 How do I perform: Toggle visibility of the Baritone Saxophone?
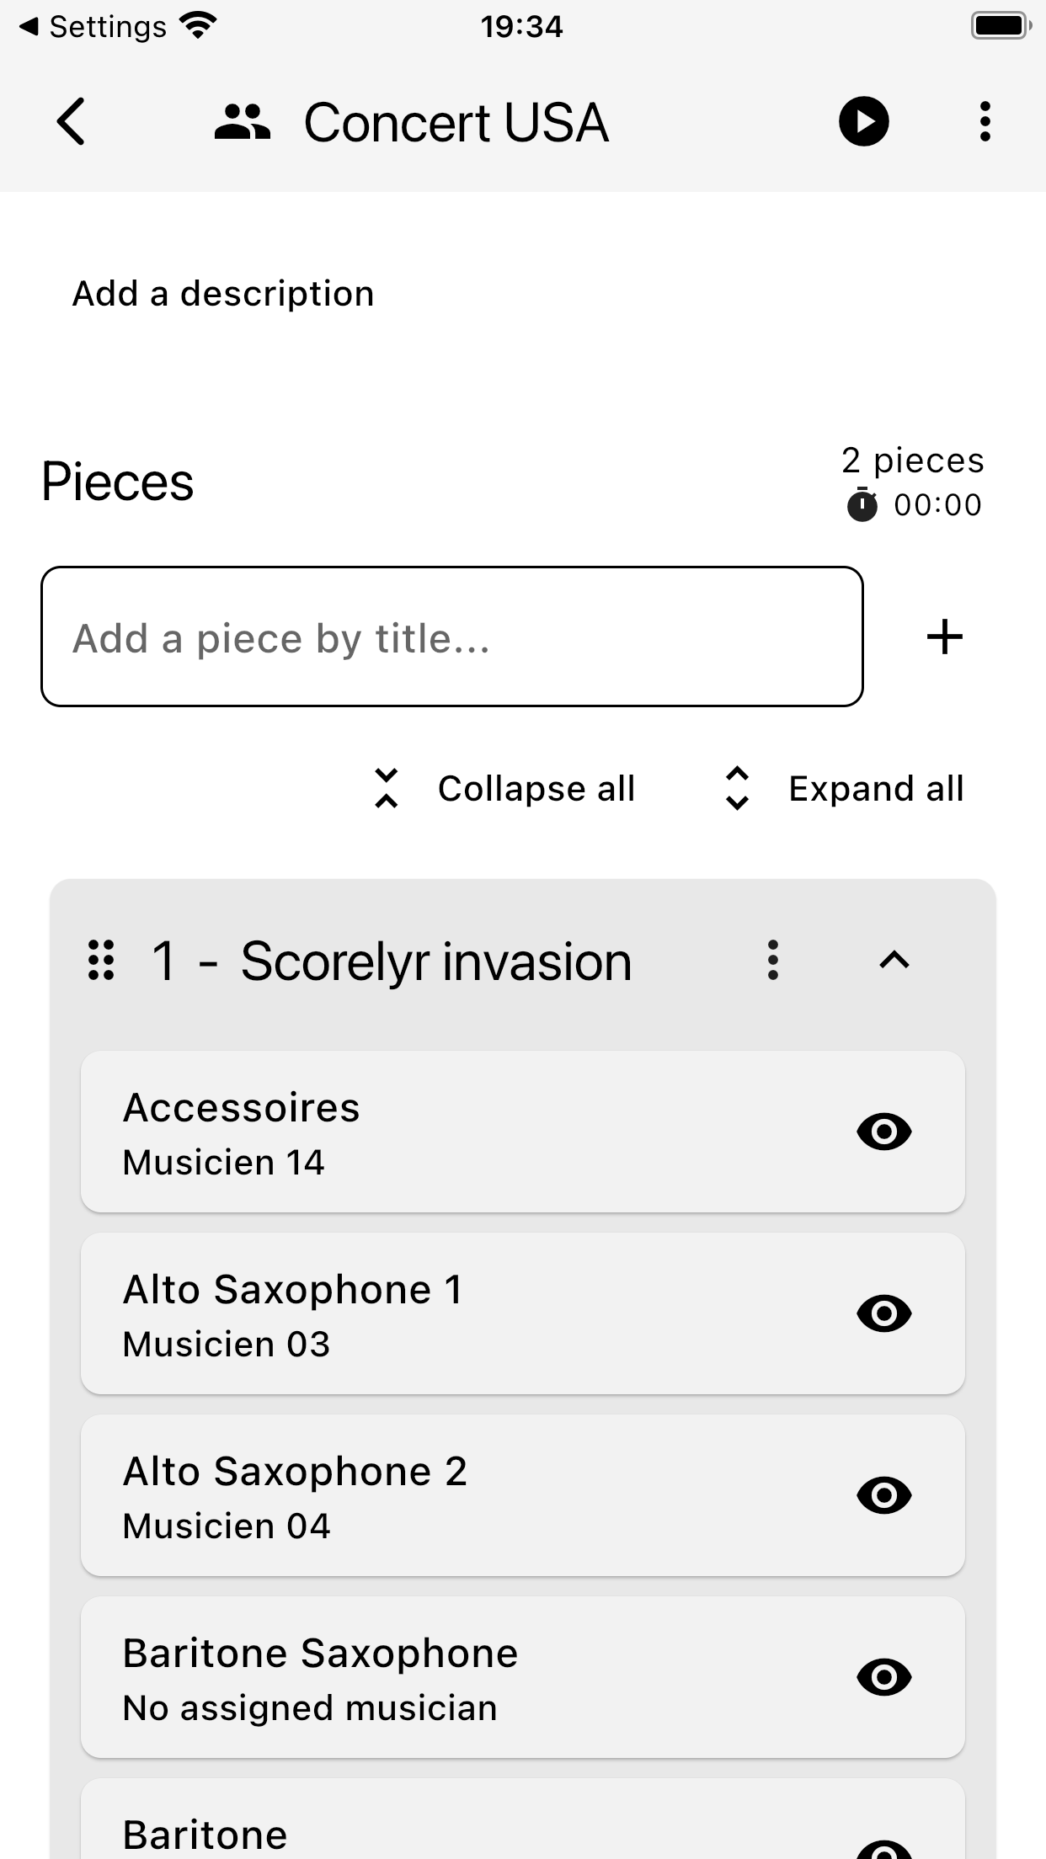884,1677
